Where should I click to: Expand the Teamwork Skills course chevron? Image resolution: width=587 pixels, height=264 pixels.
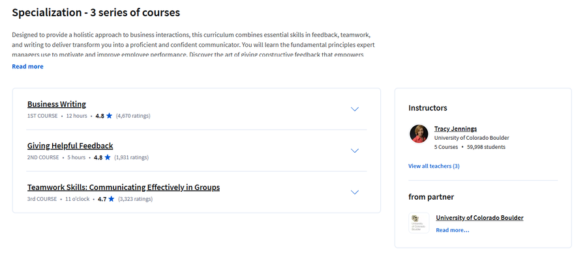click(355, 192)
